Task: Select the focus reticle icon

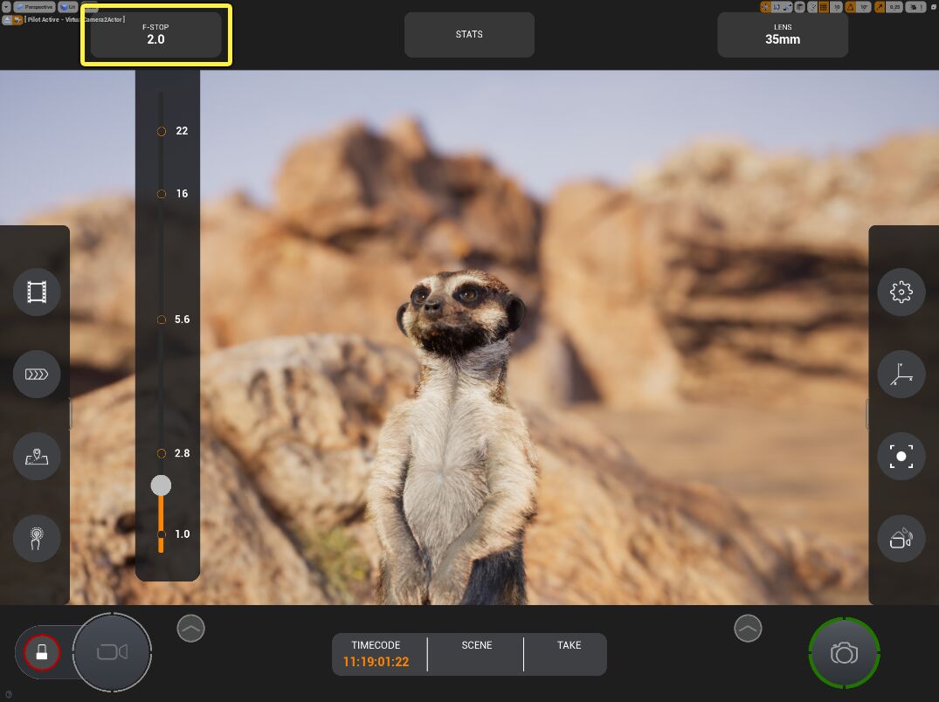Action: (901, 456)
